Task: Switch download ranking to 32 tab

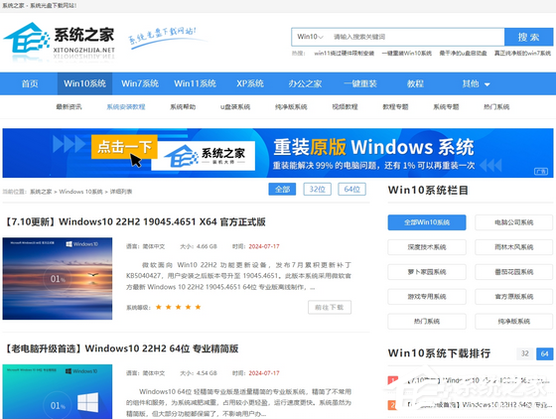Action: click(x=525, y=353)
